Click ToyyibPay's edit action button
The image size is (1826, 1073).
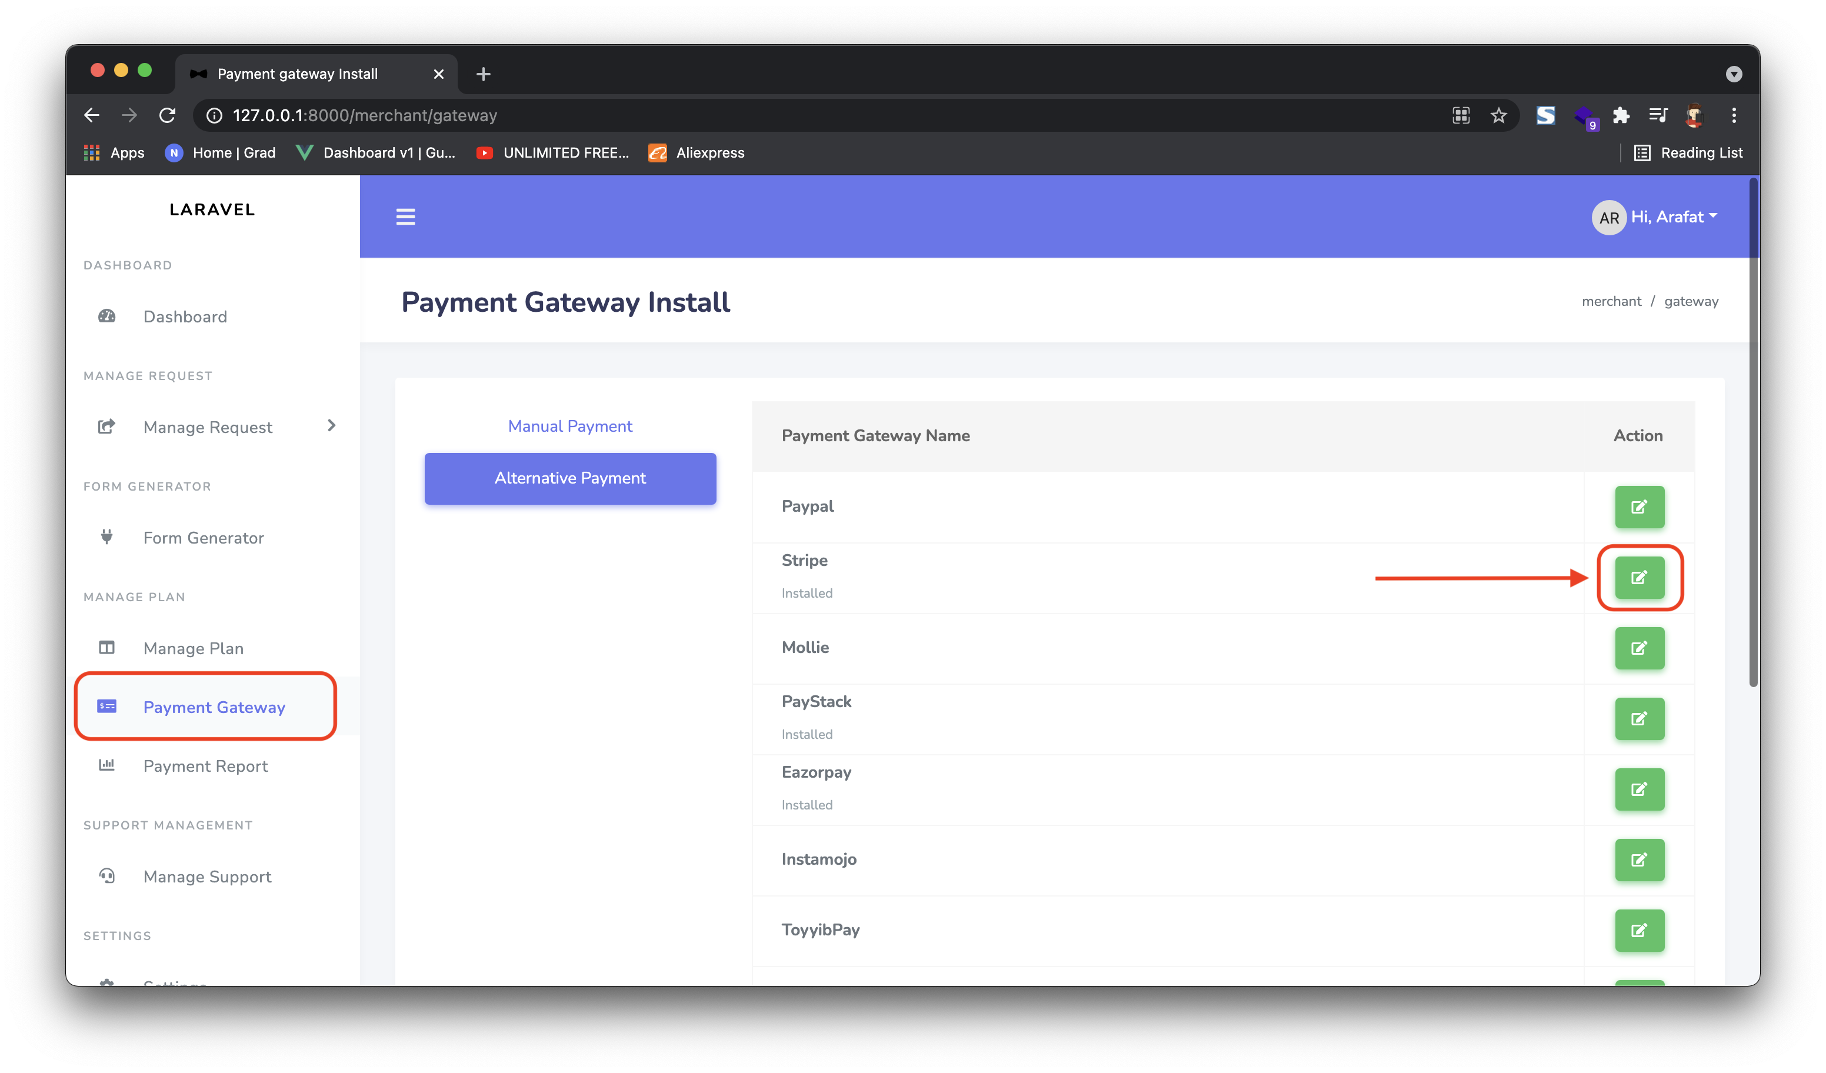pos(1639,930)
